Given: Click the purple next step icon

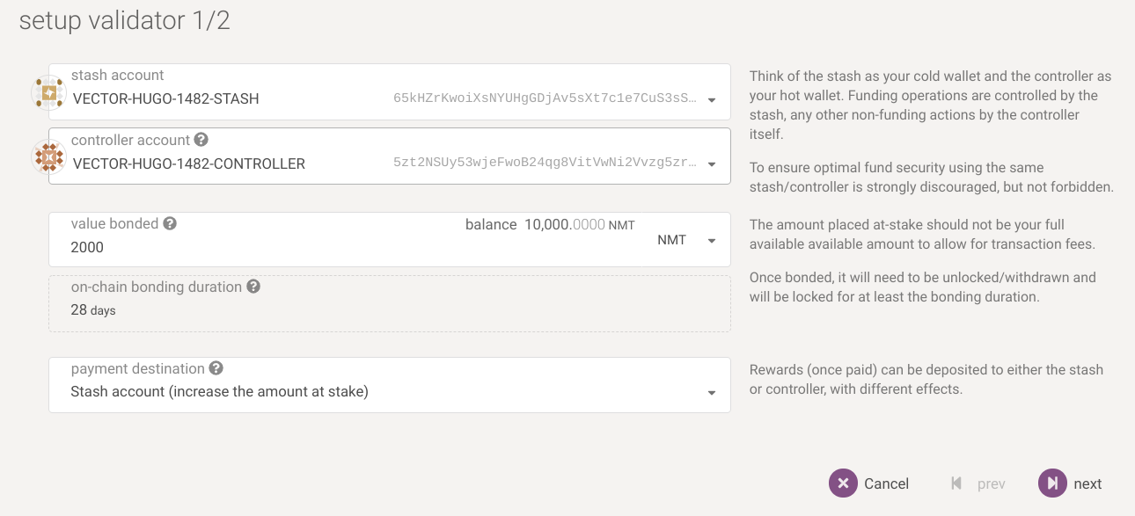Looking at the screenshot, I should [x=1052, y=483].
